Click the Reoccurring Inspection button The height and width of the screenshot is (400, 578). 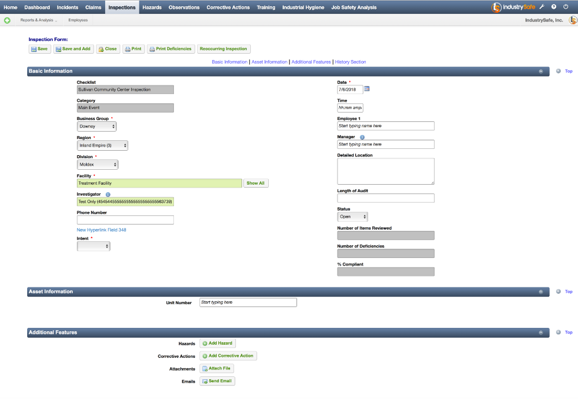click(223, 49)
